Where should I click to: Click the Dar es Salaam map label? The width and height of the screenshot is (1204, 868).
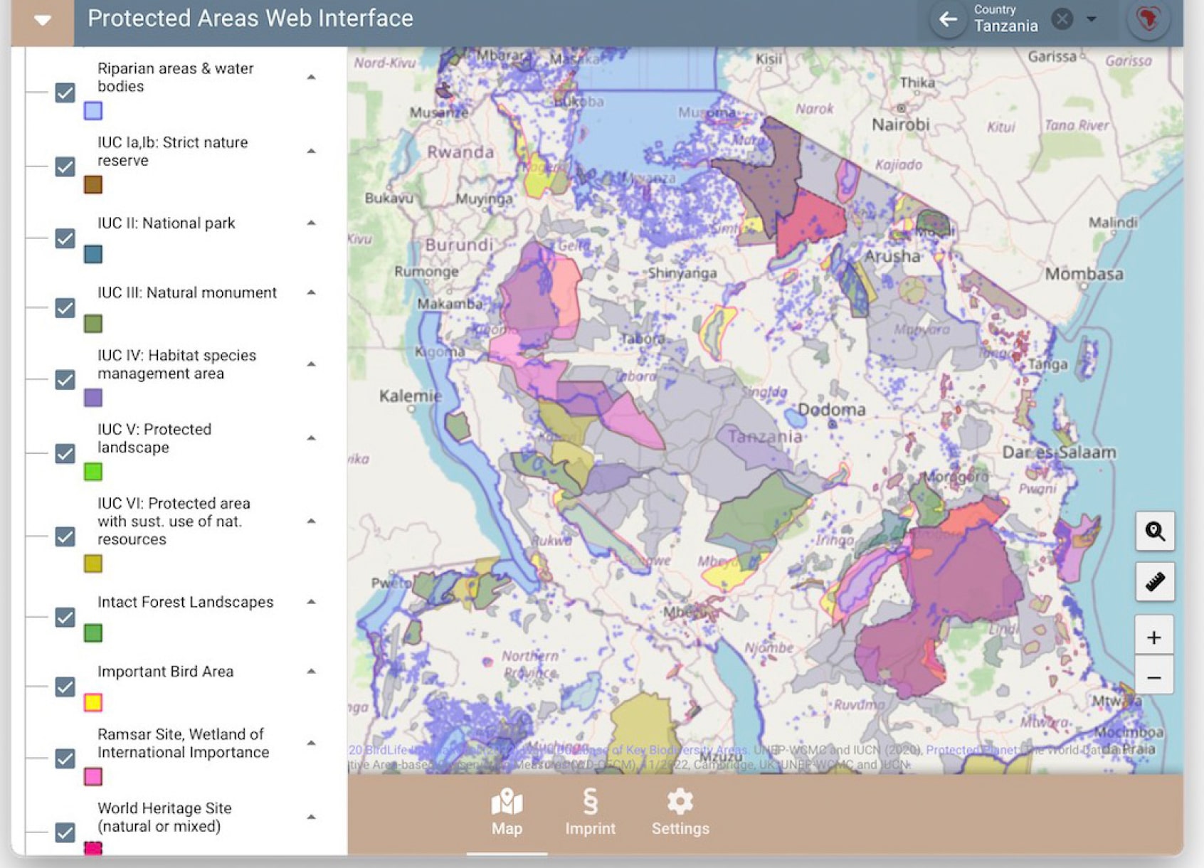(1059, 452)
